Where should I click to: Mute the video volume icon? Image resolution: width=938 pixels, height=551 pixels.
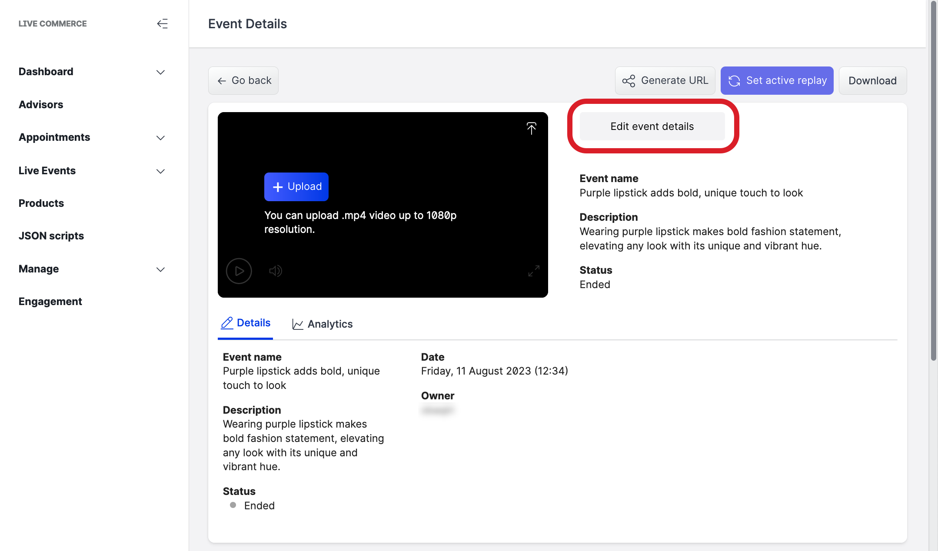click(275, 271)
